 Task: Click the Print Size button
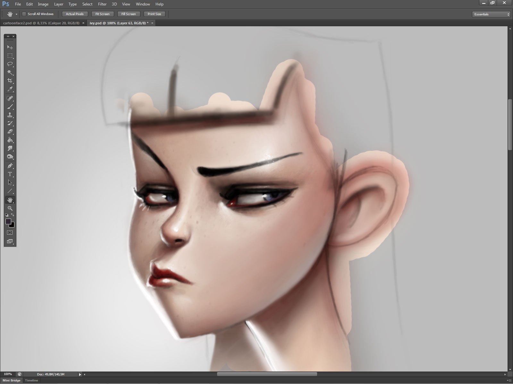(154, 14)
